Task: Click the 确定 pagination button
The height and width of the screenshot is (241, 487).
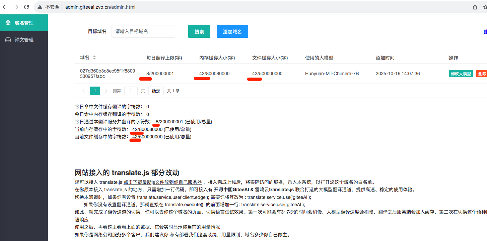Action: point(156,91)
